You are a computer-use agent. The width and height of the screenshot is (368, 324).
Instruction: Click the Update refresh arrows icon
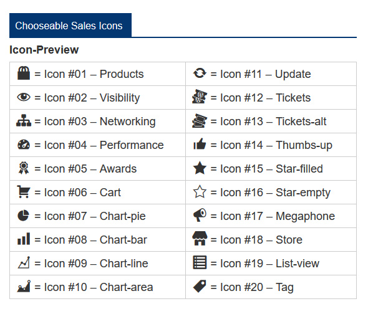(200, 73)
